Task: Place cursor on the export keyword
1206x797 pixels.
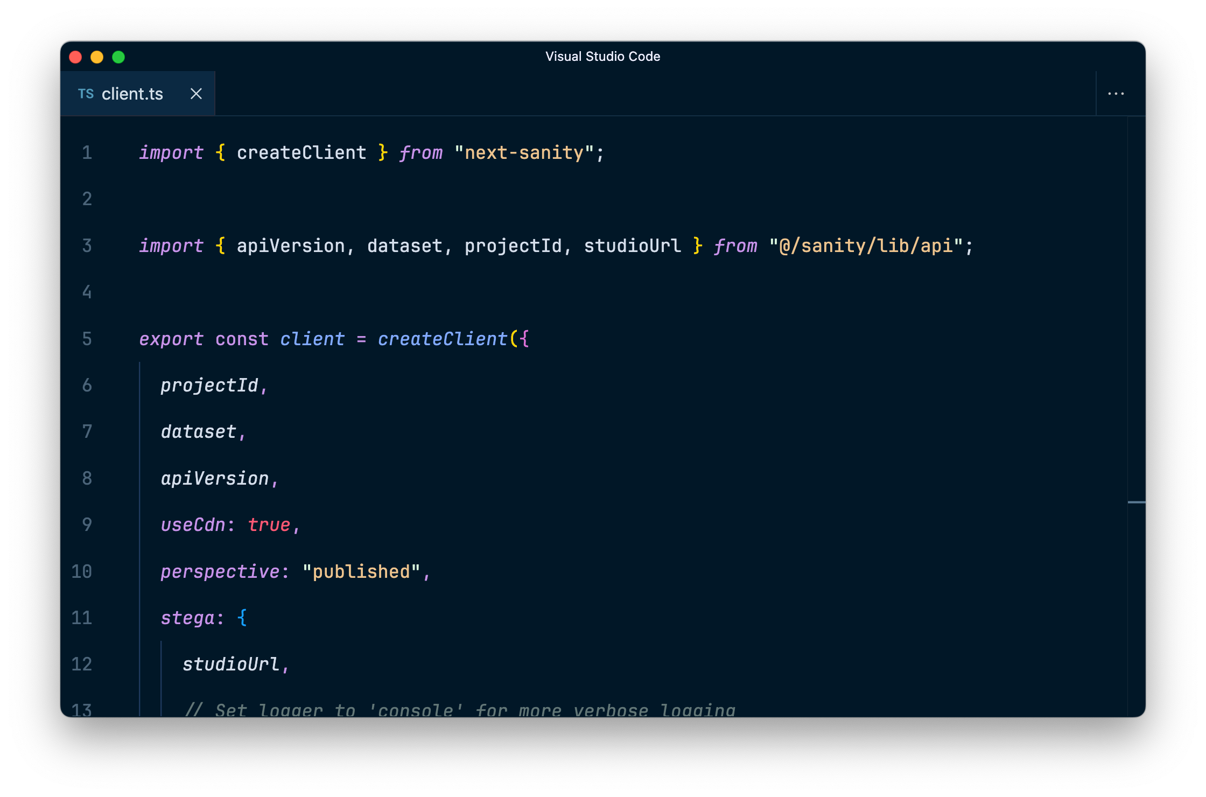Action: [171, 339]
